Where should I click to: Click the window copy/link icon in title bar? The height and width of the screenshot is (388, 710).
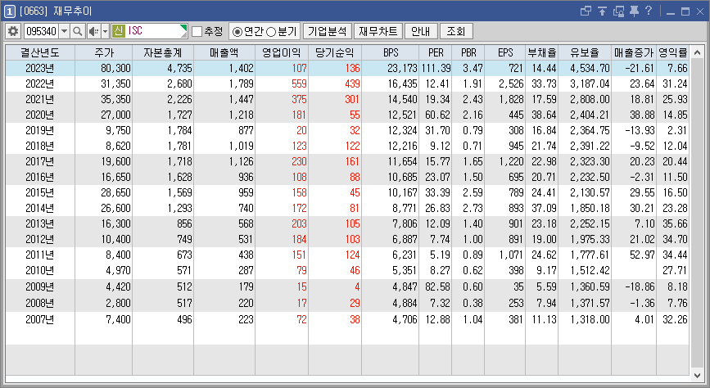coord(586,11)
